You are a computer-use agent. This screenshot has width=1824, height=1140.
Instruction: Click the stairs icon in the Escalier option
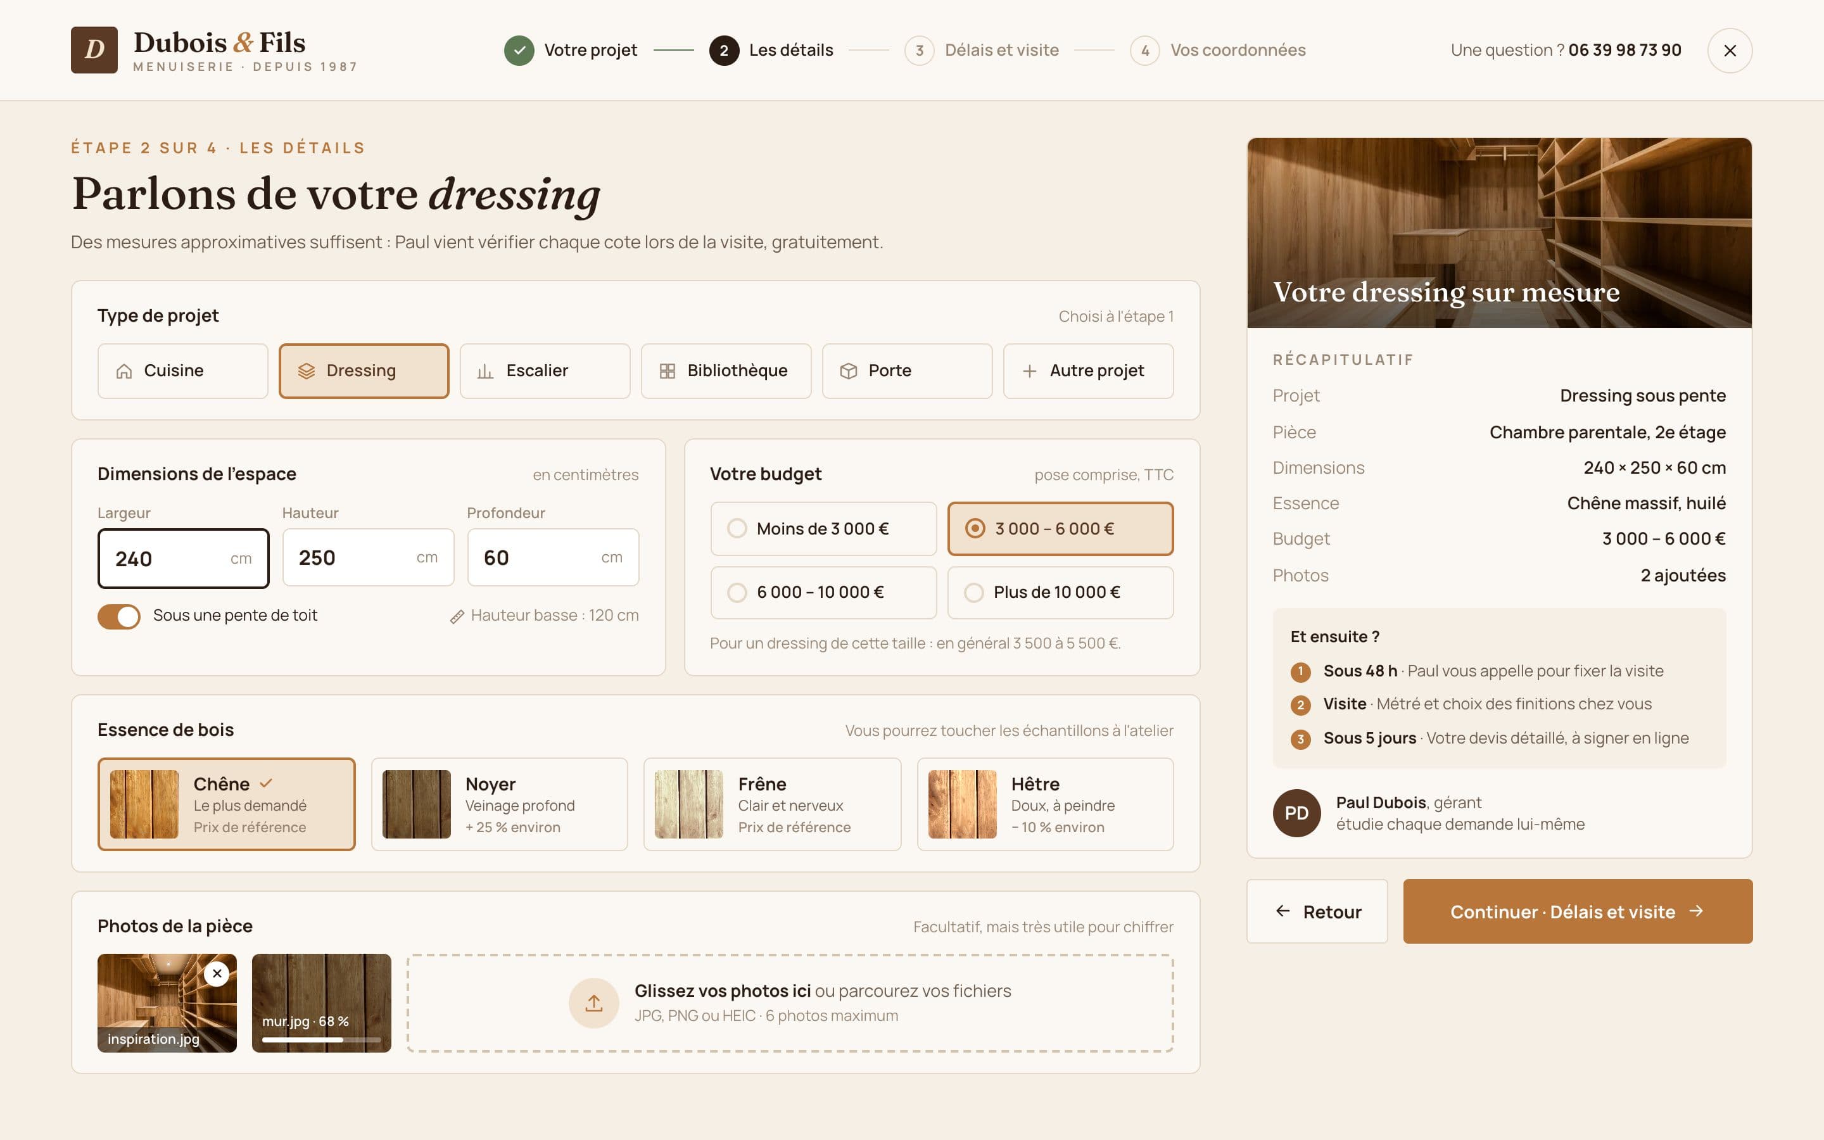[x=485, y=371]
